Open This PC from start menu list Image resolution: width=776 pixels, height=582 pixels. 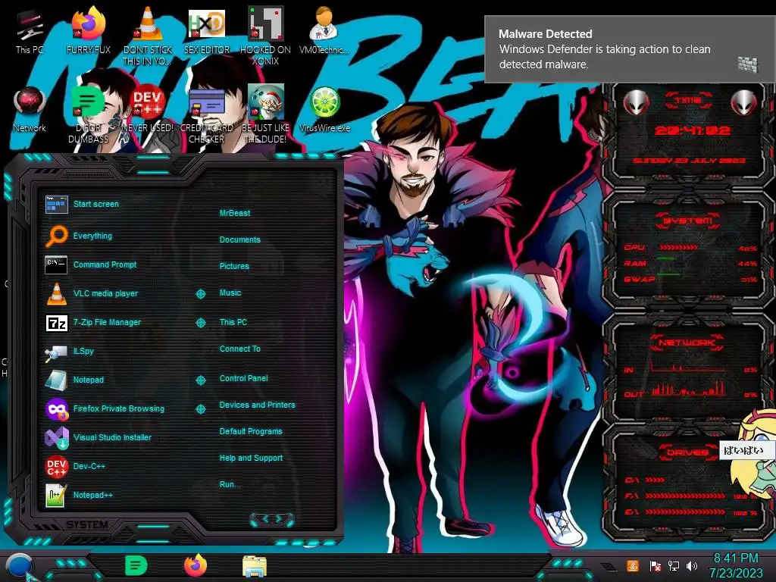233,322
